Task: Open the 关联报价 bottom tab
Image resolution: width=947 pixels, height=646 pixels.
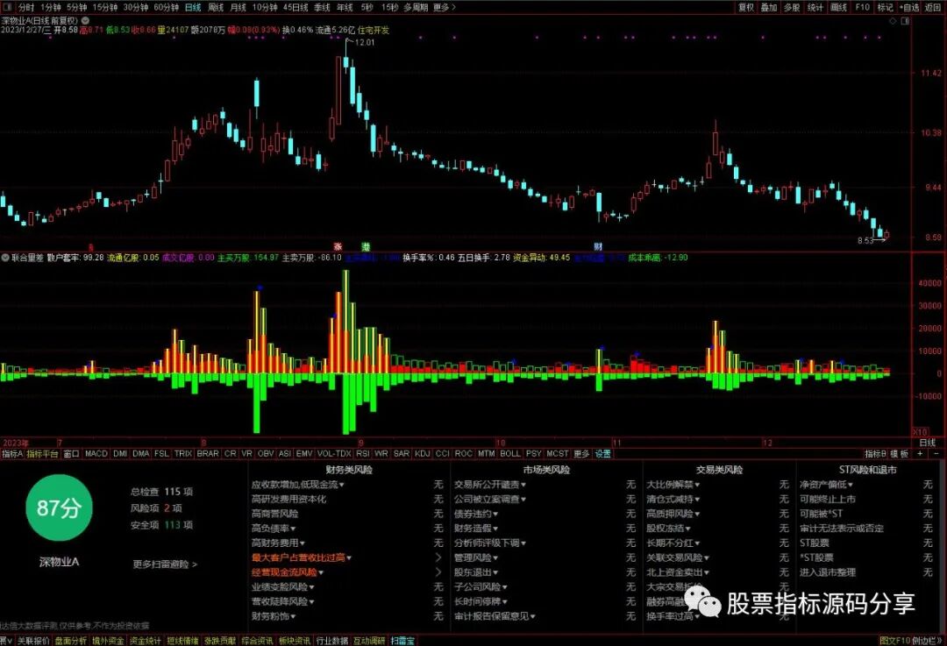Action: (33, 641)
